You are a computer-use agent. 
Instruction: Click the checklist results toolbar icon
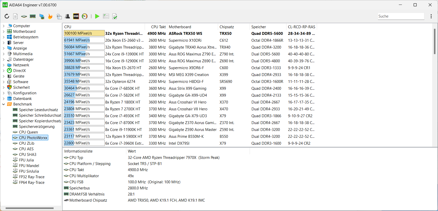[x=106, y=16]
